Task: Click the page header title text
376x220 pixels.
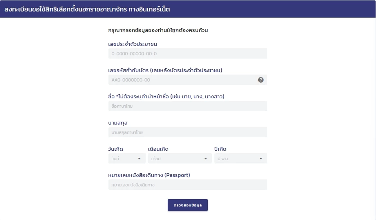Action: click(87, 9)
